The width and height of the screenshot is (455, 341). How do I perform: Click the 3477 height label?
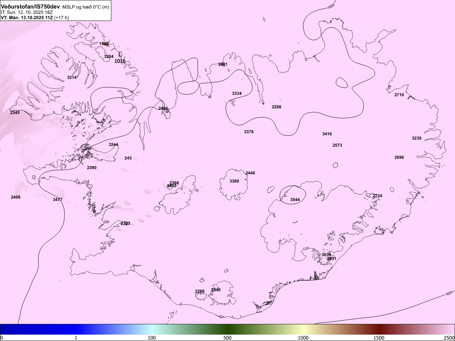pyautogui.click(x=58, y=200)
